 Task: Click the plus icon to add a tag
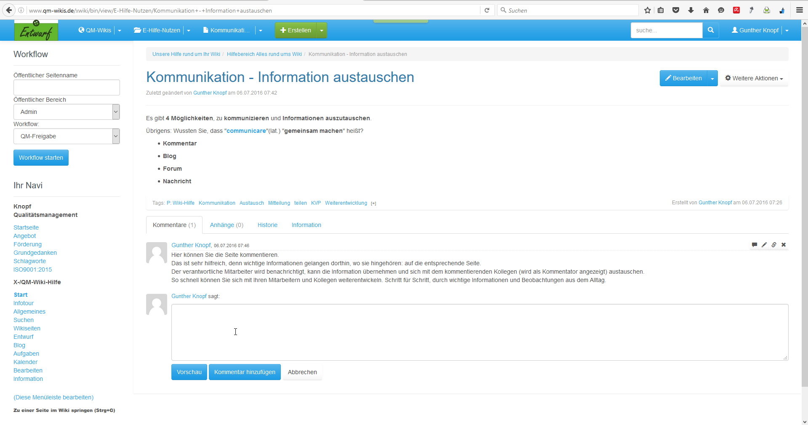pyautogui.click(x=373, y=203)
